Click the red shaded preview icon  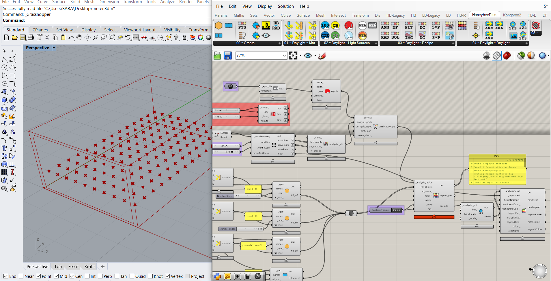[507, 56]
